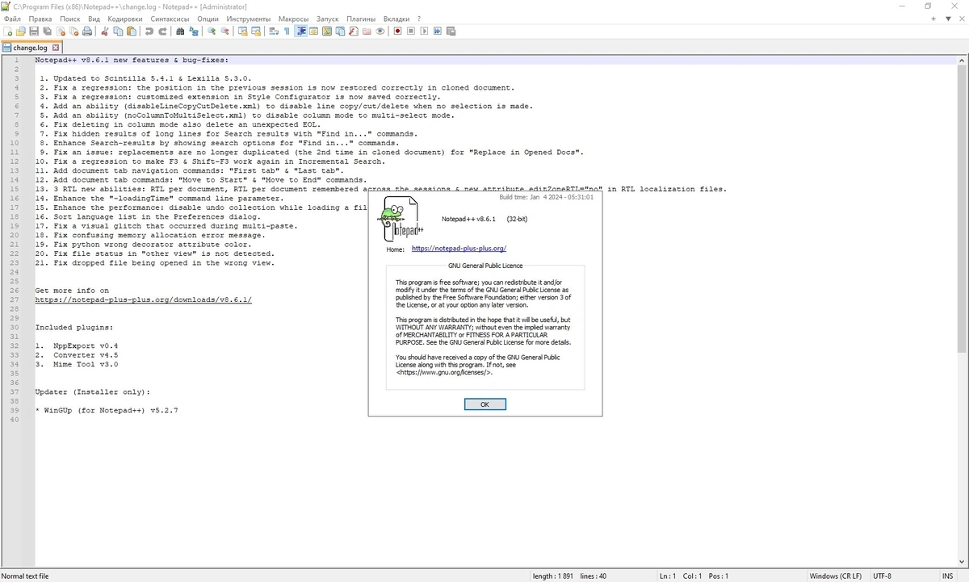The image size is (969, 582).
Task: Open the Файл menu
Action: (x=12, y=18)
